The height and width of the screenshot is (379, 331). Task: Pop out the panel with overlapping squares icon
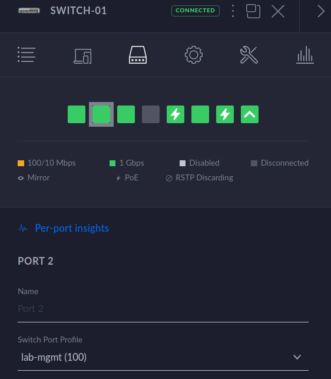pos(253,11)
